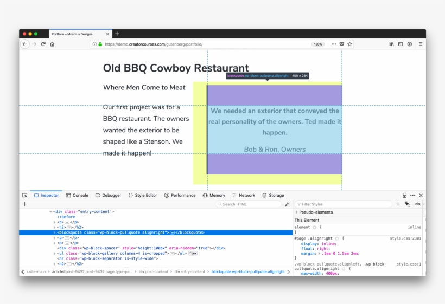Open a new browser tab
Image resolution: width=445 pixels, height=304 pixels.
(117, 34)
